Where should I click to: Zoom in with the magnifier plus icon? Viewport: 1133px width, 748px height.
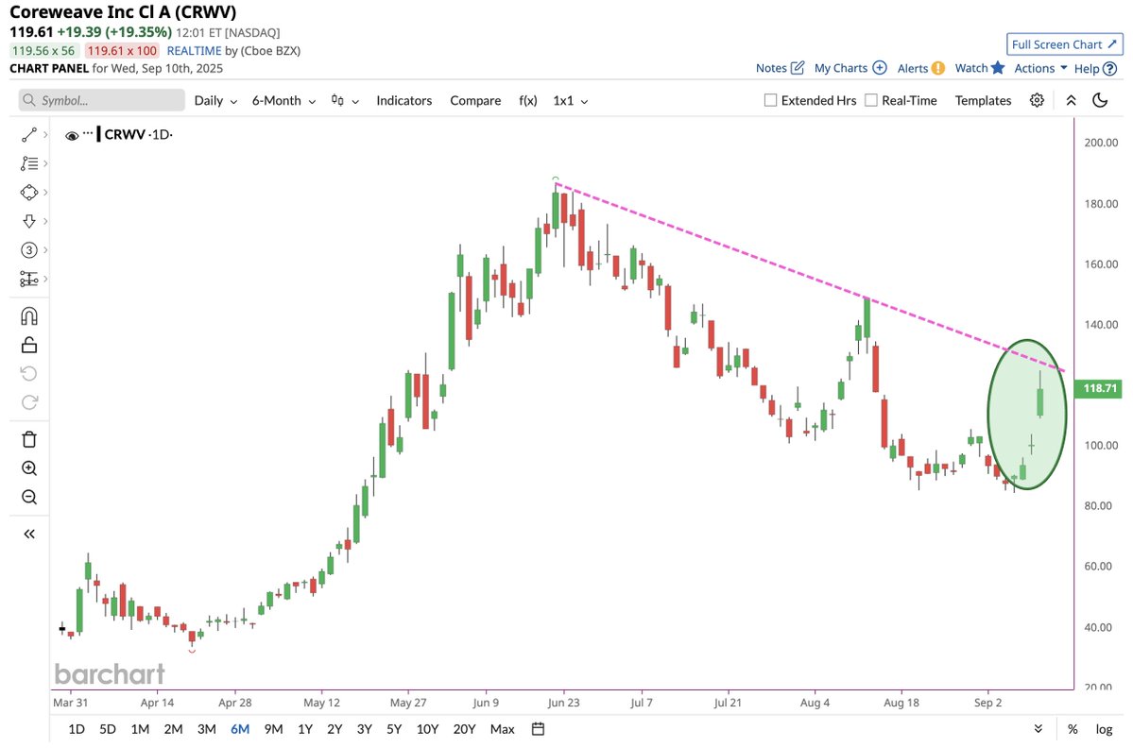pos(29,467)
